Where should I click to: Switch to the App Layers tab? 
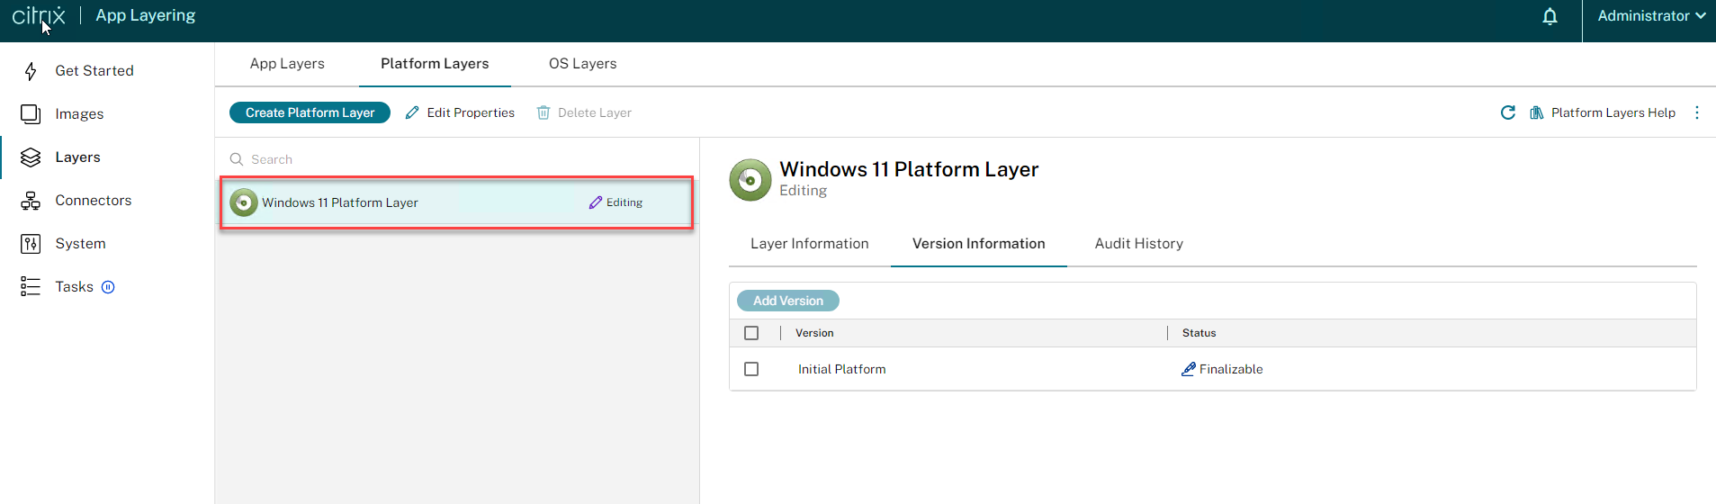(287, 64)
